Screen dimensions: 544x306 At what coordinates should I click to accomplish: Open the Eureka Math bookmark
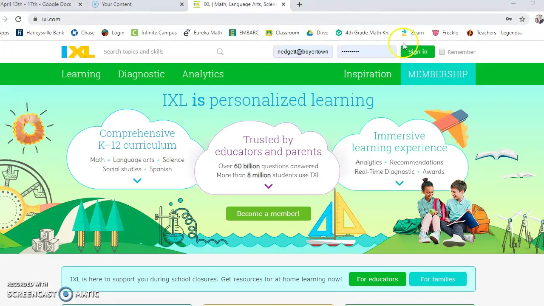point(203,33)
